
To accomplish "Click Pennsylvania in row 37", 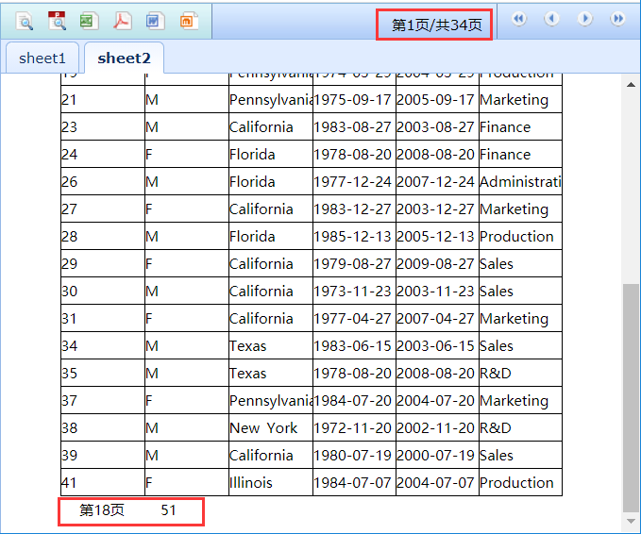I will pos(271,400).
